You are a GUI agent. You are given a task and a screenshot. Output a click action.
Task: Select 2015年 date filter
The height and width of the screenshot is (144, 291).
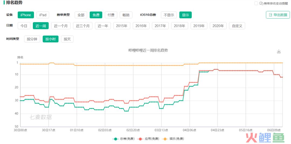[122, 26]
